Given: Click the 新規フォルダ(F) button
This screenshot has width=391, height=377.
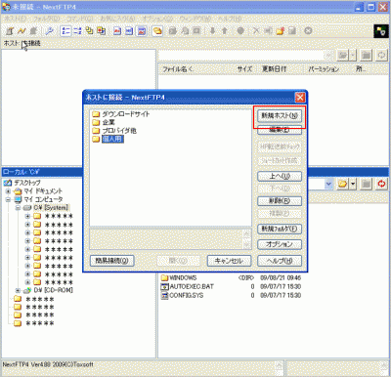Looking at the screenshot, I should click(280, 229).
